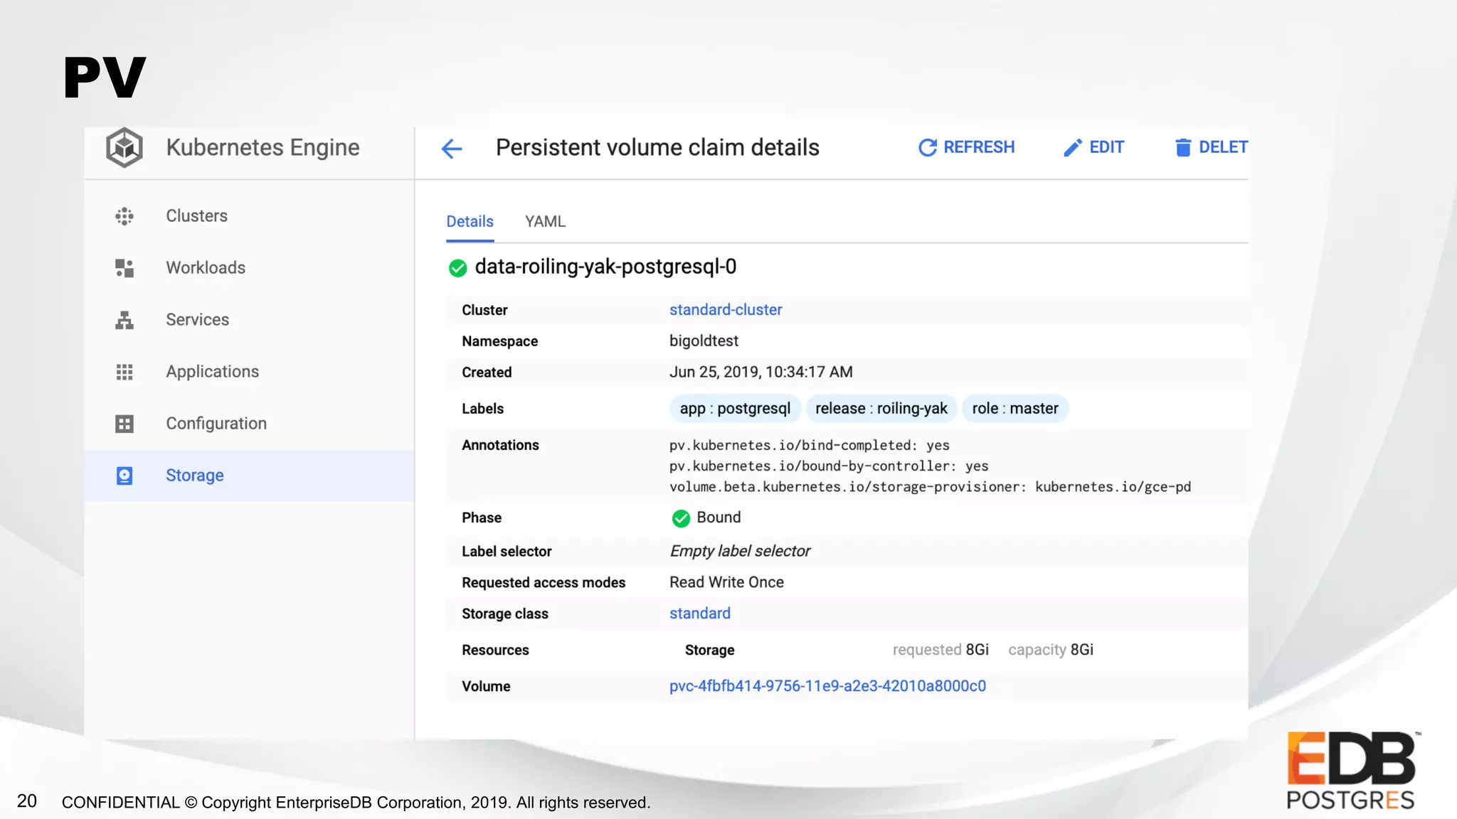1457x819 pixels.
Task: Click the release : roiling-yak label chip
Action: [881, 409]
